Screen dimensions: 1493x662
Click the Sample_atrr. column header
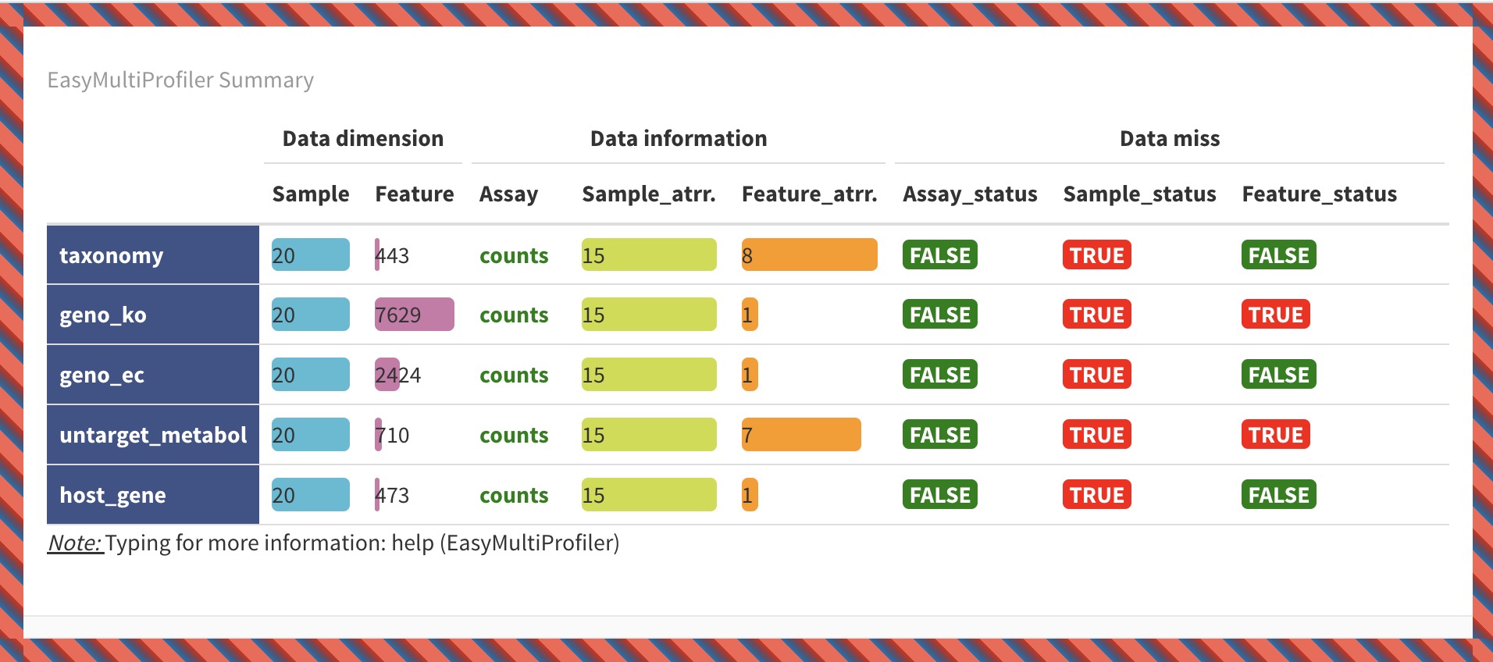click(648, 194)
